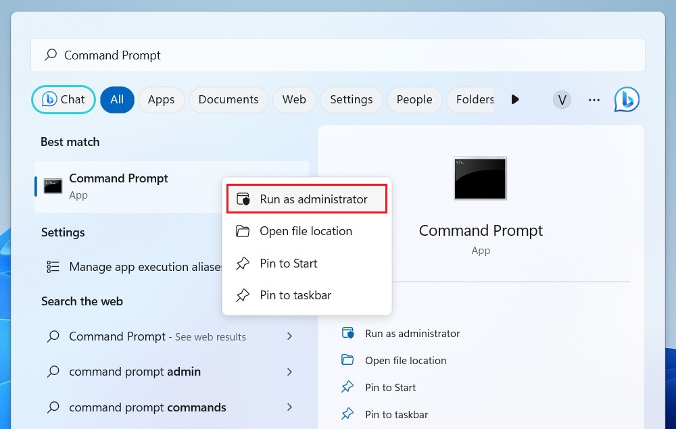Switch to the Folders filter tab
This screenshot has height=429, width=676.
[470, 99]
